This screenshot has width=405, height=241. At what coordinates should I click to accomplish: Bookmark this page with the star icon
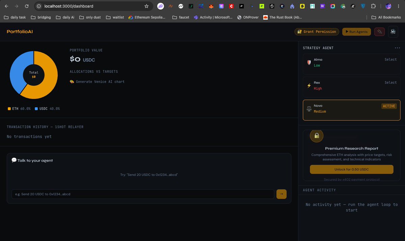pyautogui.click(x=146, y=6)
